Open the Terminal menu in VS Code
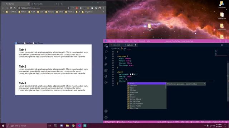 coord(142,41)
